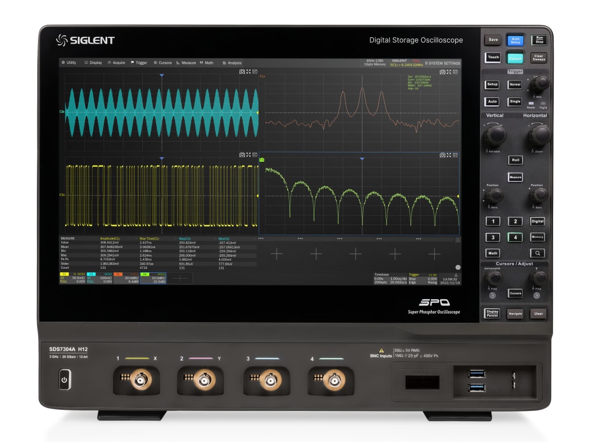Click the close X on the measure panel
The image size is (590, 442).
pyautogui.click(x=458, y=239)
